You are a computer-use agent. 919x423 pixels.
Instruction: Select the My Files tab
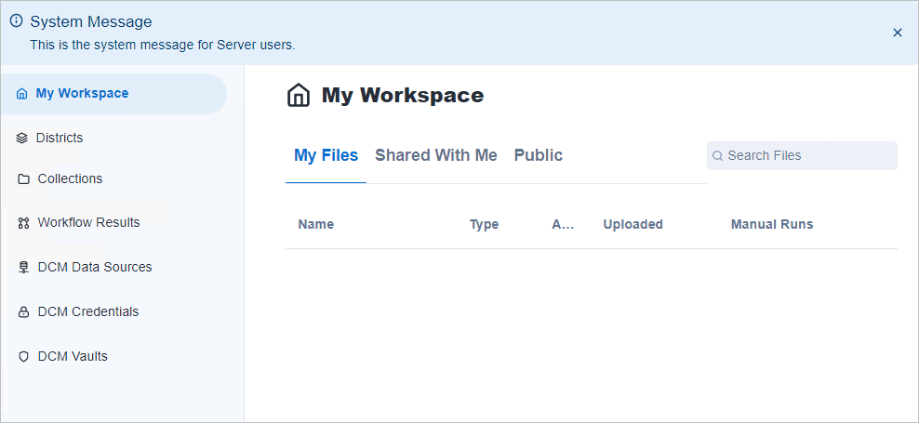[x=326, y=156]
